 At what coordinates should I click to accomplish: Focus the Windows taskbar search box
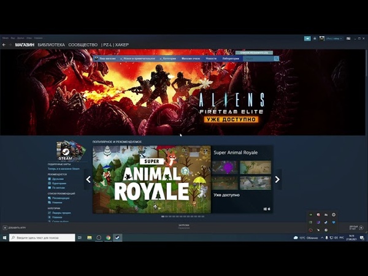tap(42, 238)
